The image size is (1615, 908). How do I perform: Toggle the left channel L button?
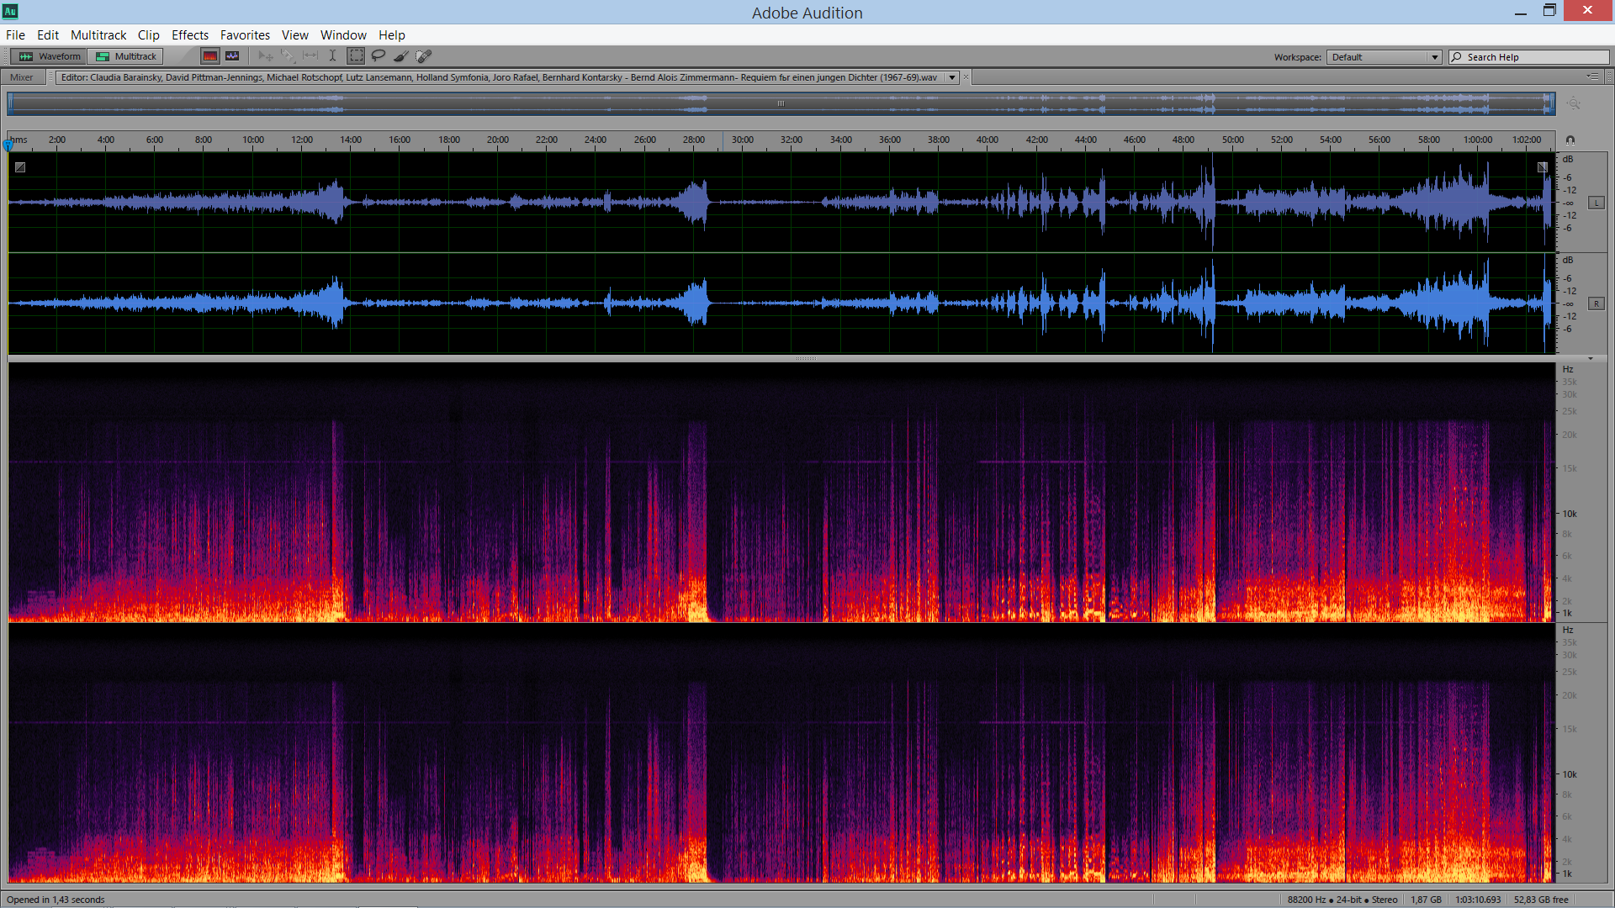(1596, 203)
